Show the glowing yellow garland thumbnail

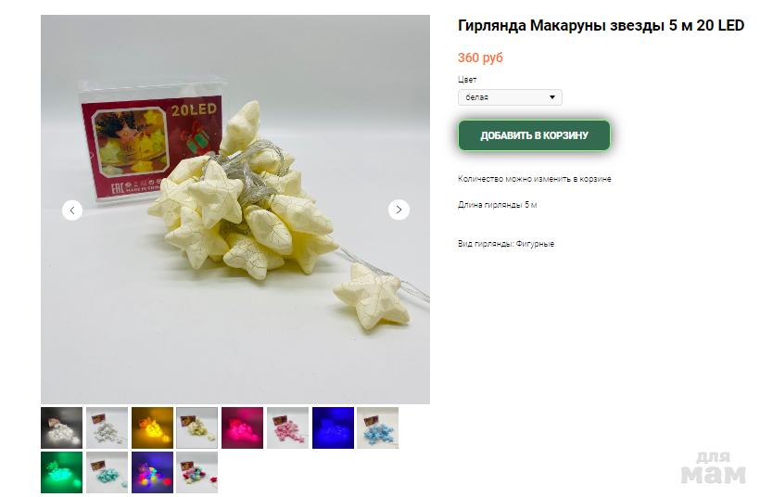pos(152,427)
